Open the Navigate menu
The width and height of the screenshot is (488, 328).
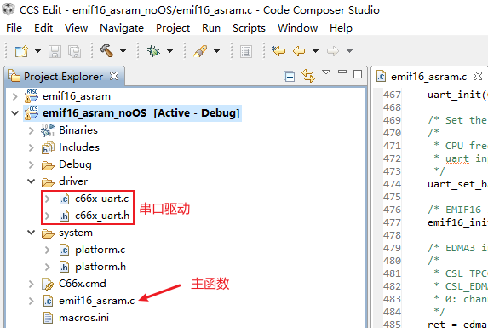(122, 28)
